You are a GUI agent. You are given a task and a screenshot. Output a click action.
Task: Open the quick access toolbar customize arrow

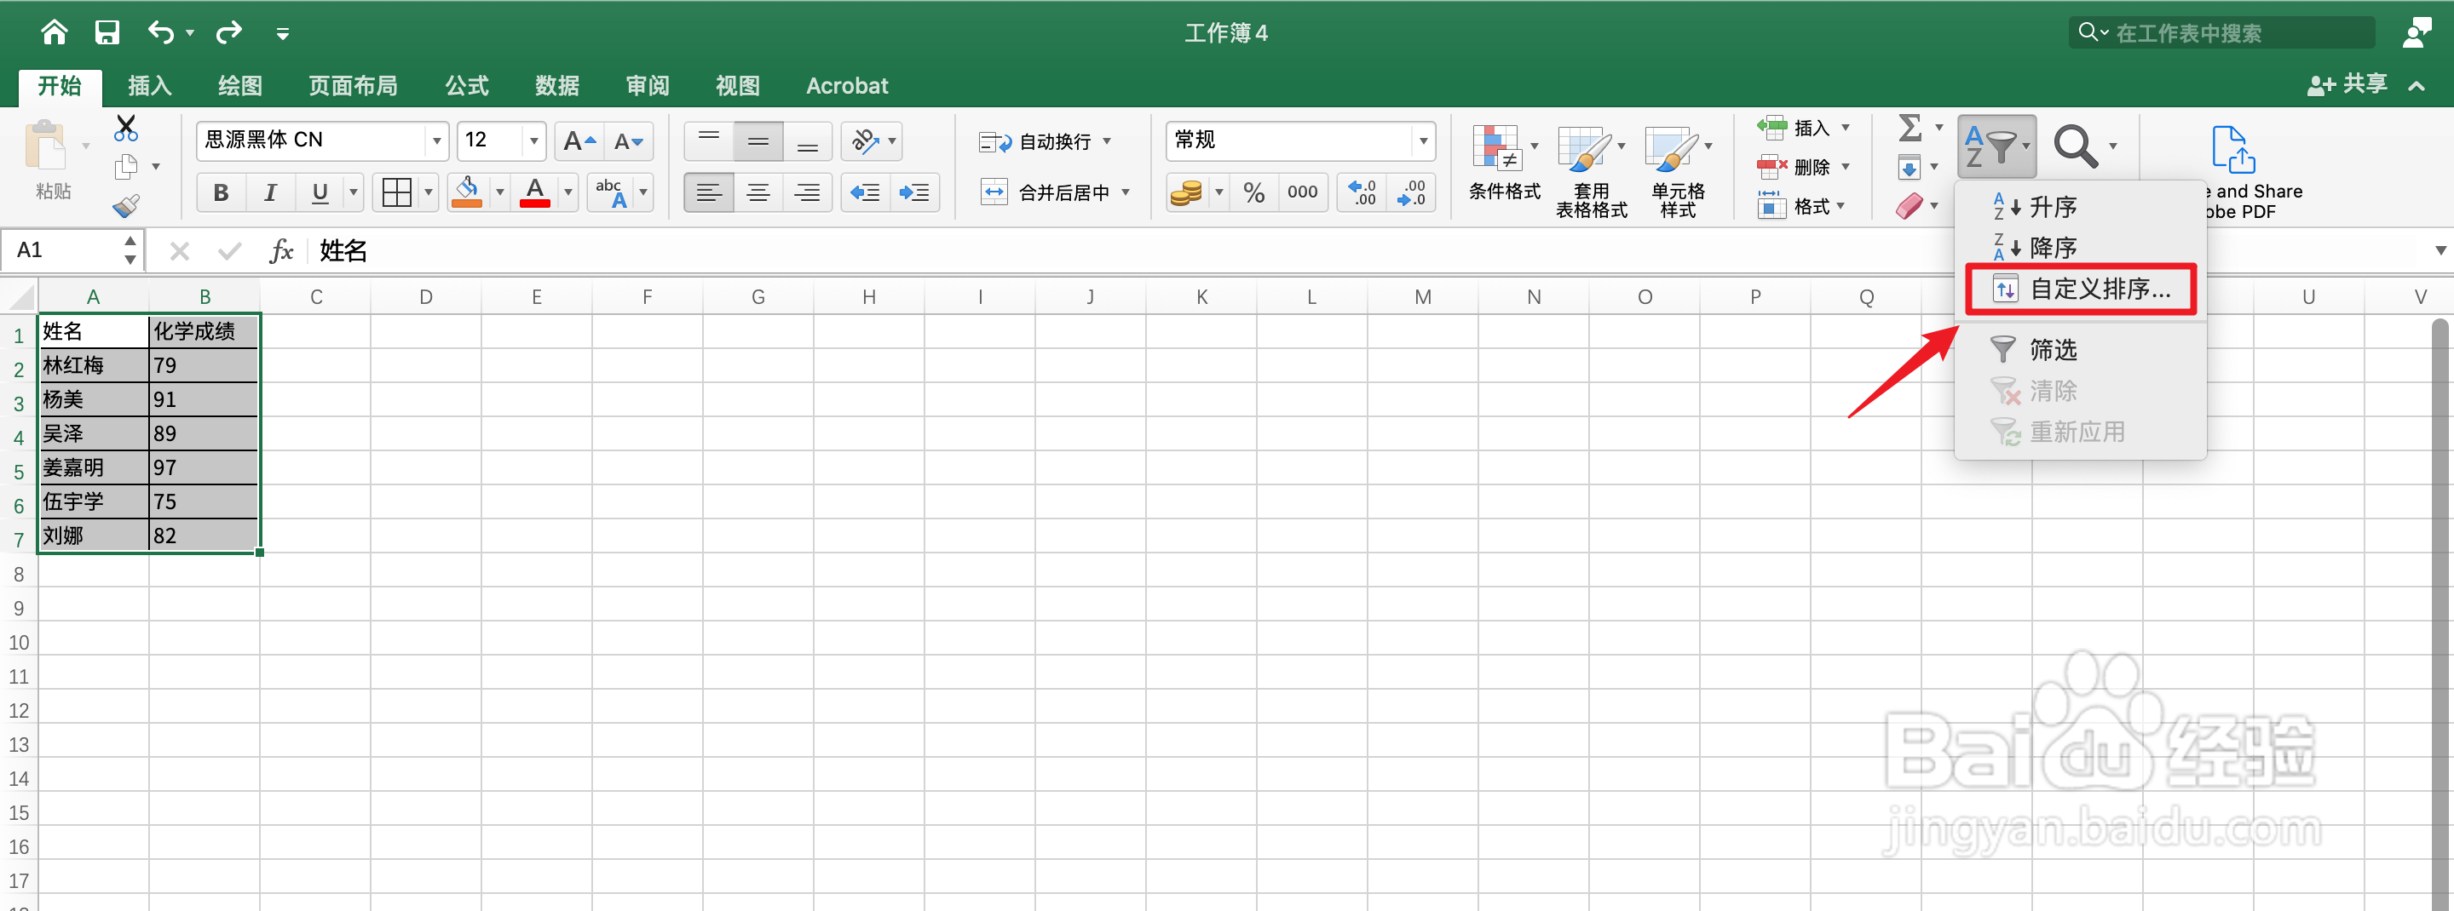tap(282, 33)
